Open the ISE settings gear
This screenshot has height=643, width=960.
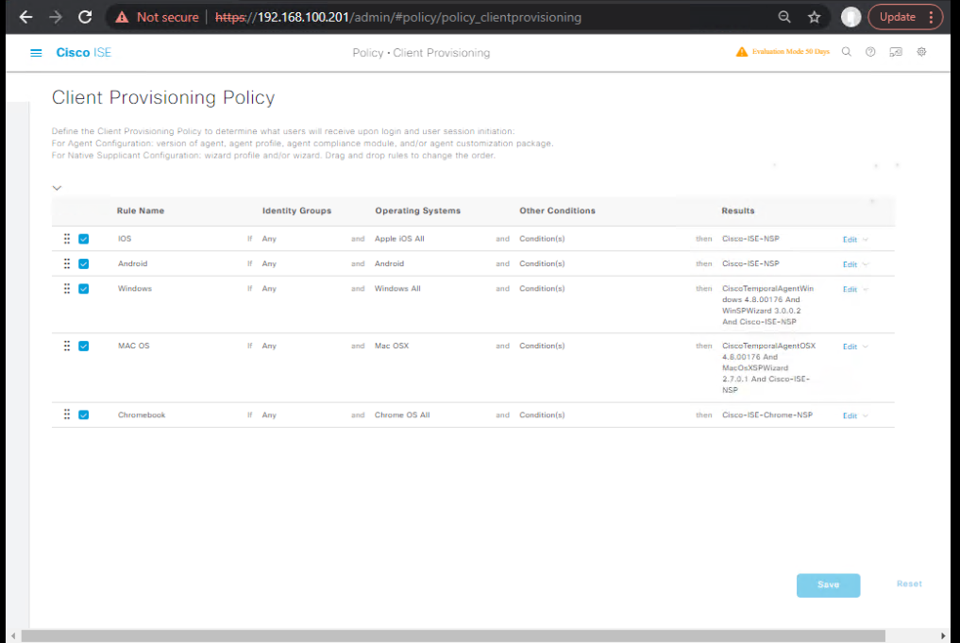pyautogui.click(x=921, y=52)
